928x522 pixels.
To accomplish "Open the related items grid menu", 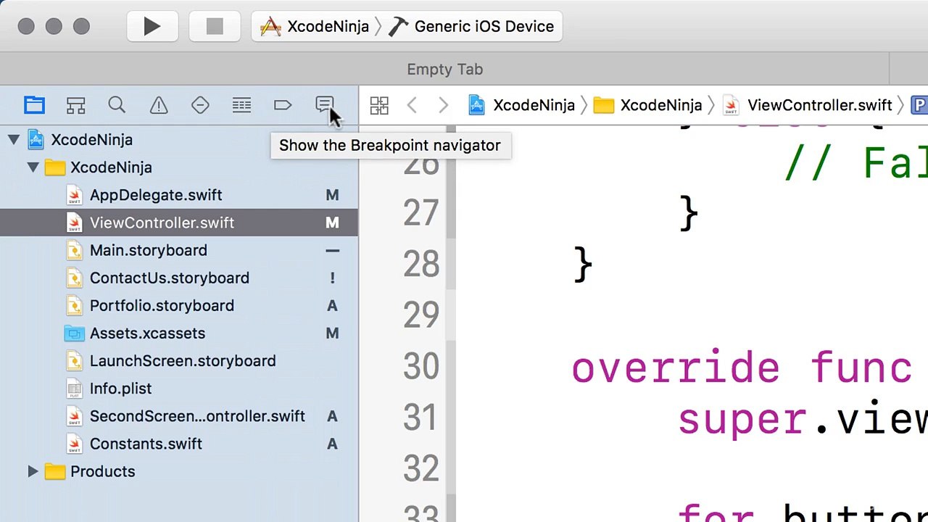I will pyautogui.click(x=379, y=105).
